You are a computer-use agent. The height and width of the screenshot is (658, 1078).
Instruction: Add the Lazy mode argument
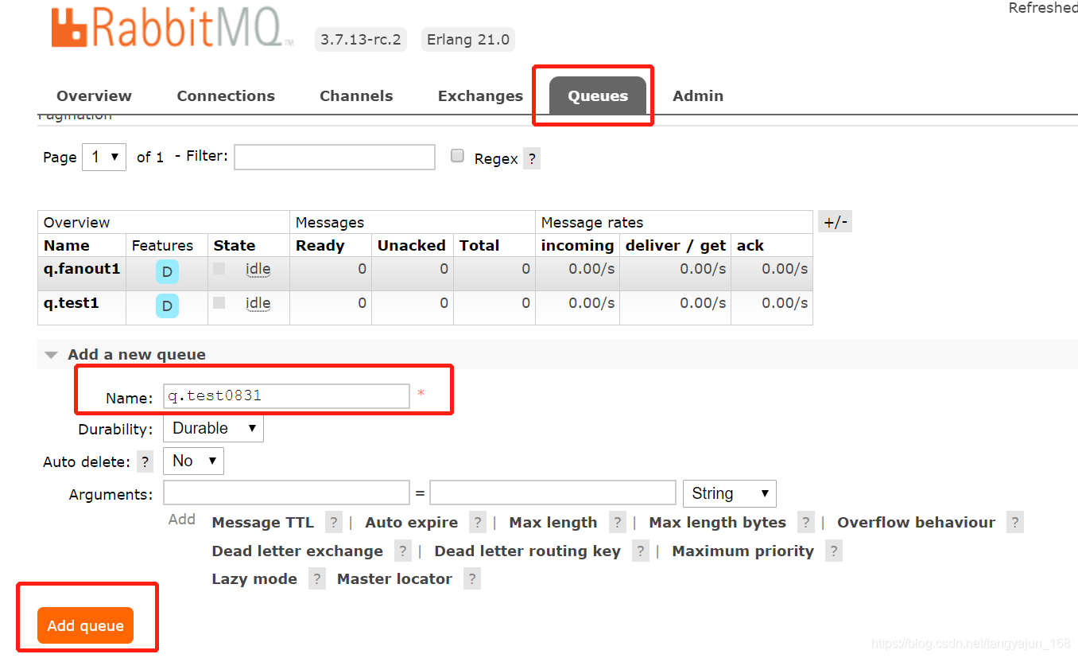tap(254, 579)
